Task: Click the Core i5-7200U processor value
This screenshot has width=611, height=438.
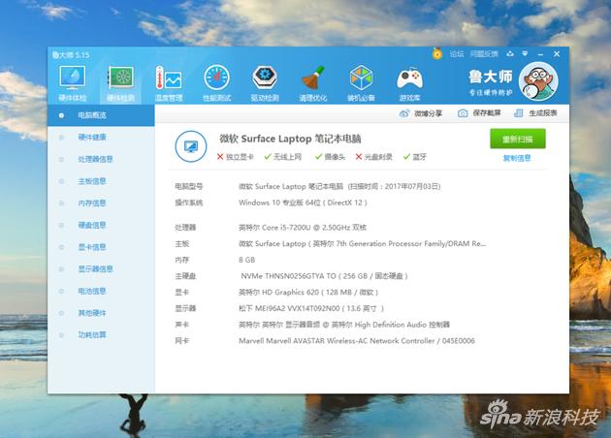Action: pyautogui.click(x=303, y=228)
